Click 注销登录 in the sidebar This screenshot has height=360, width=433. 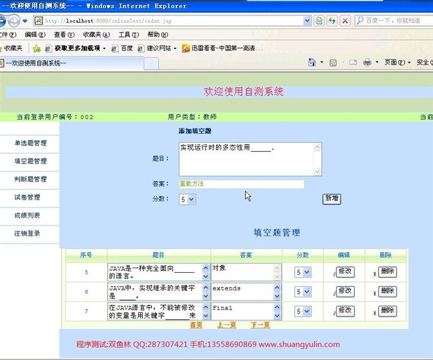[27, 233]
